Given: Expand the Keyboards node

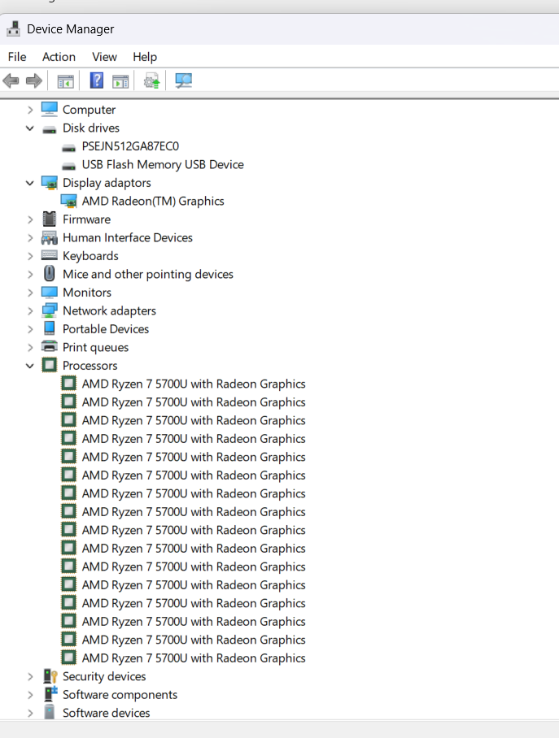Looking at the screenshot, I should pyautogui.click(x=30, y=256).
